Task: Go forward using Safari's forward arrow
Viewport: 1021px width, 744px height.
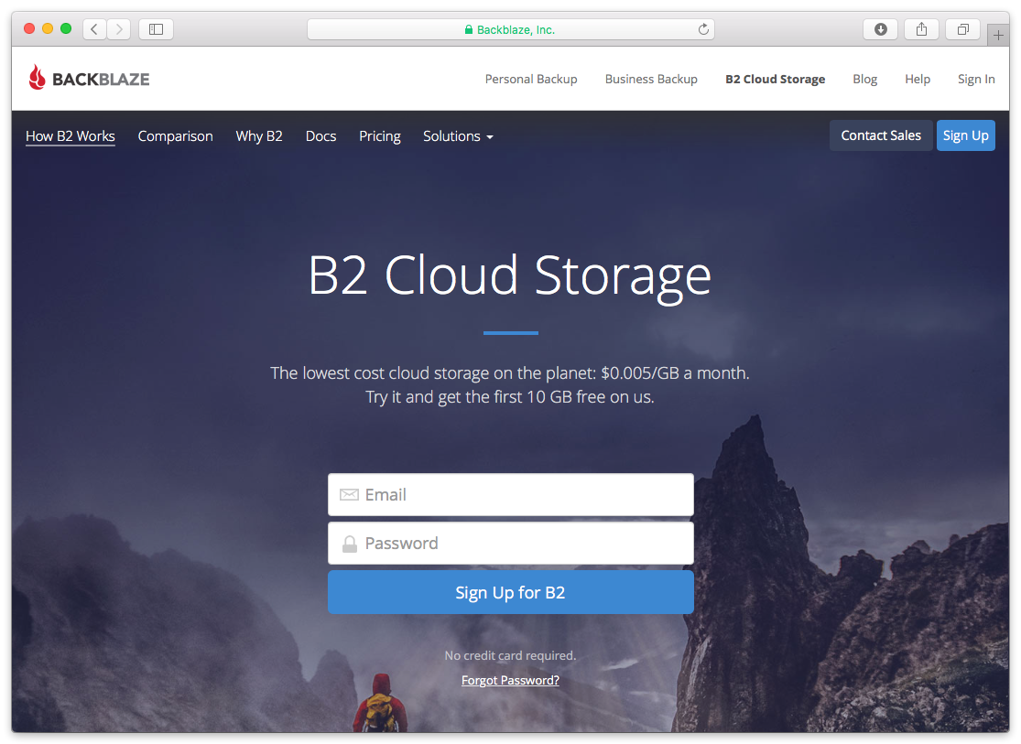Action: [x=118, y=29]
